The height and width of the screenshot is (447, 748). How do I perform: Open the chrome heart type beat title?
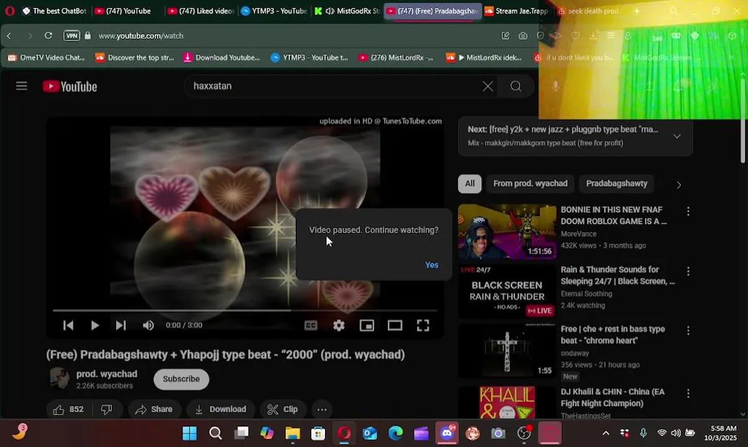click(x=613, y=335)
